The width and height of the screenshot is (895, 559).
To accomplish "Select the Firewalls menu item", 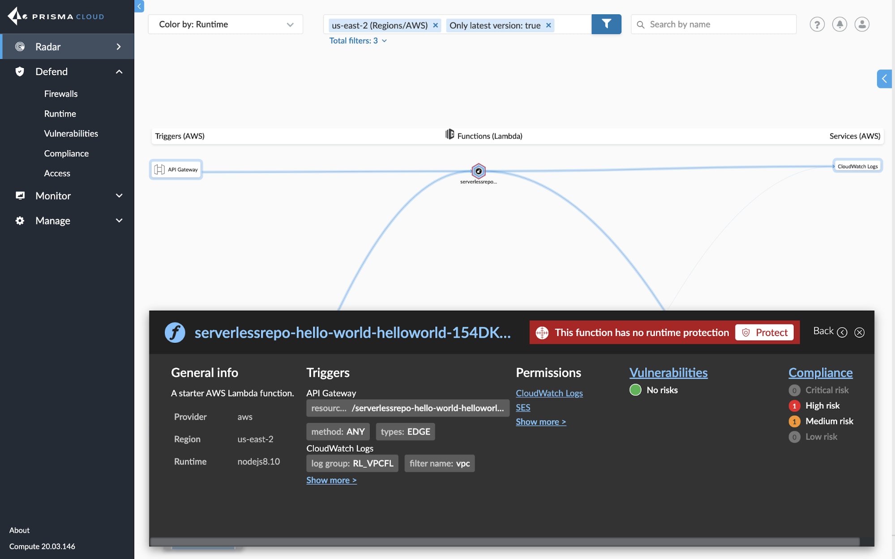I will 60,94.
